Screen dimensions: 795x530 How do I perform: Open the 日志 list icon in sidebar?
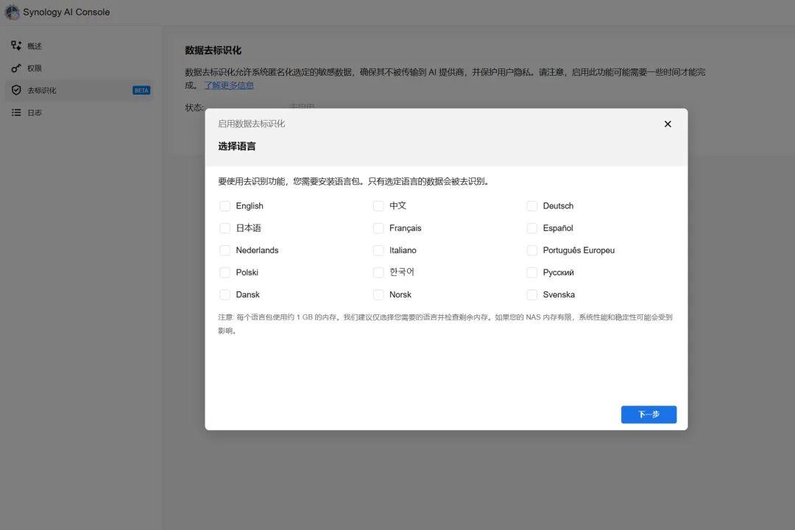(16, 113)
